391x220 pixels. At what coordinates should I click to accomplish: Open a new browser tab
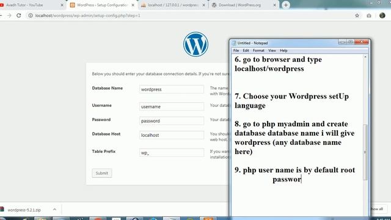pyautogui.click(x=286, y=5)
